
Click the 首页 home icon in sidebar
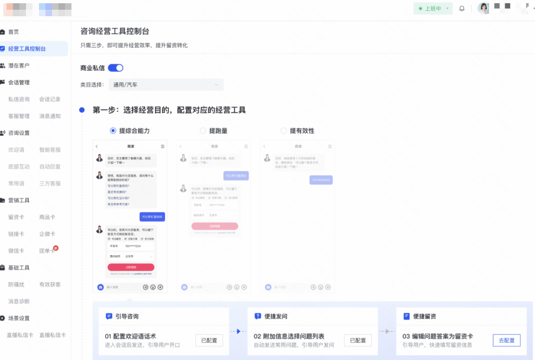pyautogui.click(x=2, y=32)
